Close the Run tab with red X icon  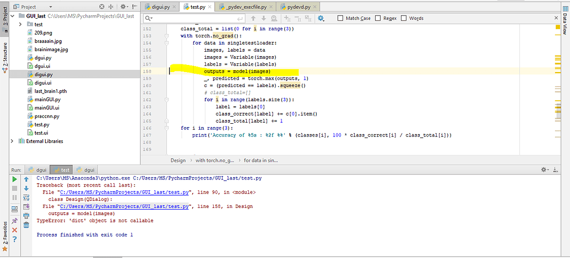pos(14,229)
